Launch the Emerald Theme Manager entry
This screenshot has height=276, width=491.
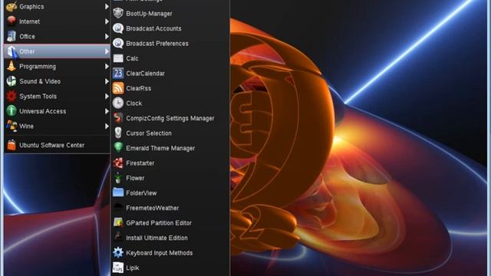point(170,148)
